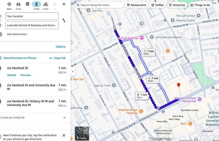This screenshot has width=219, height=141.
Task: Filter by Coffee along the route
Action: [x=157, y=5]
